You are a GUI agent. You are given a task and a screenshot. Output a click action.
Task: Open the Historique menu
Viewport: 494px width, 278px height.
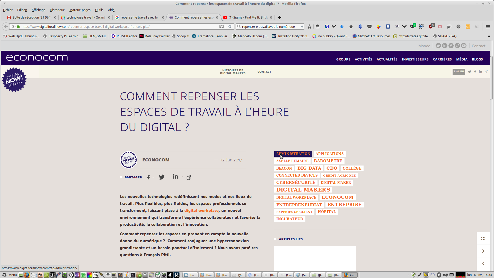tap(57, 10)
